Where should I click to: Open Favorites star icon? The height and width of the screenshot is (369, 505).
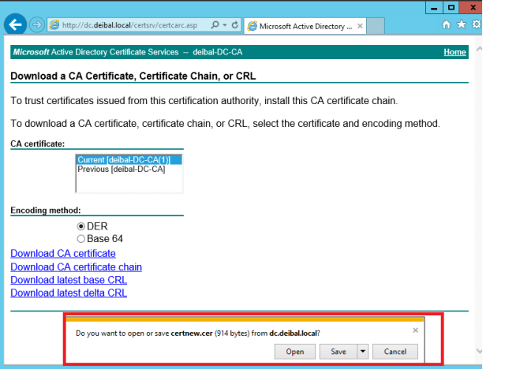click(x=461, y=25)
